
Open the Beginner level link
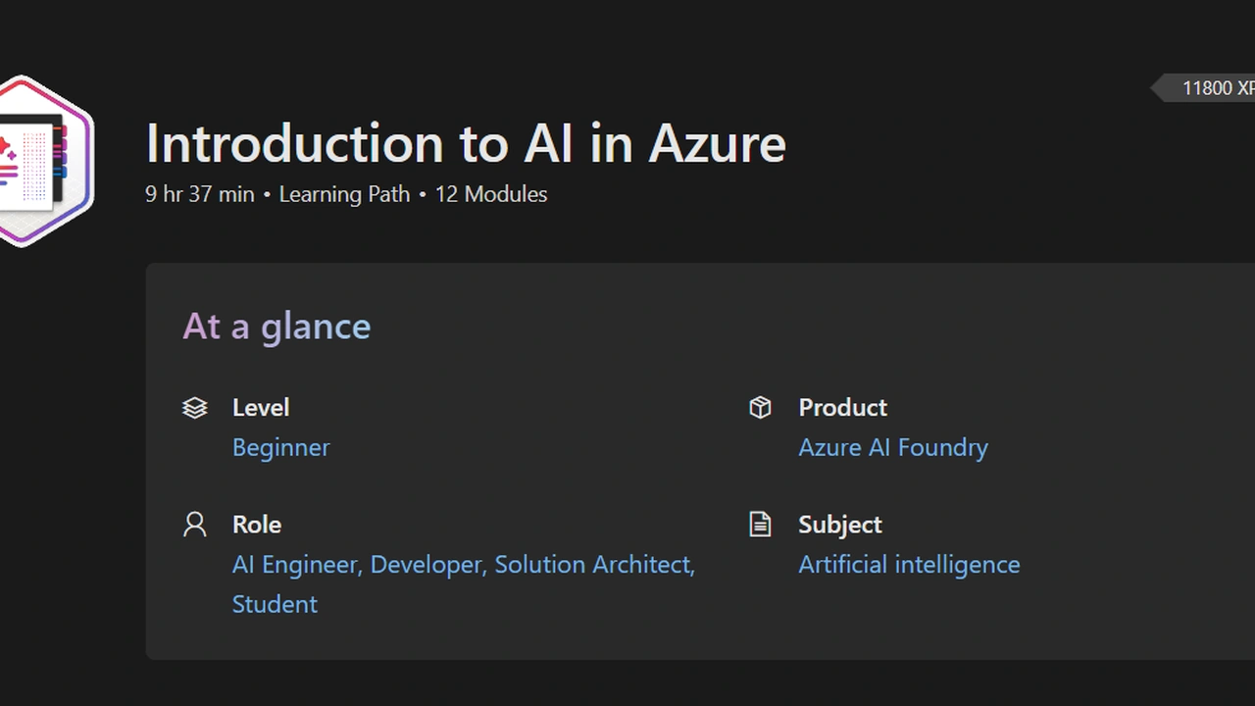[280, 447]
